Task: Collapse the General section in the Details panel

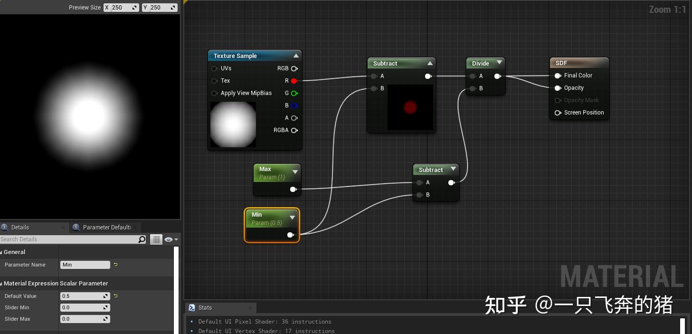Action: pos(2,252)
